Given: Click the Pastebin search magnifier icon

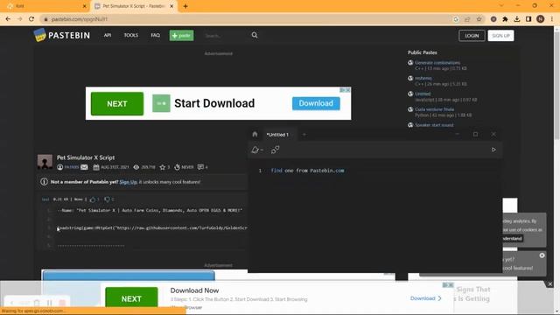Looking at the screenshot, I should coord(255,35).
